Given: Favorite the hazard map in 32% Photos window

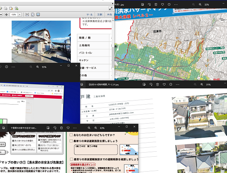Looking at the screenshot, I should point(163,5).
